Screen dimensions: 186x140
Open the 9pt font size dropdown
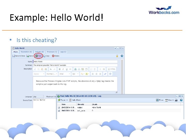(75, 74)
